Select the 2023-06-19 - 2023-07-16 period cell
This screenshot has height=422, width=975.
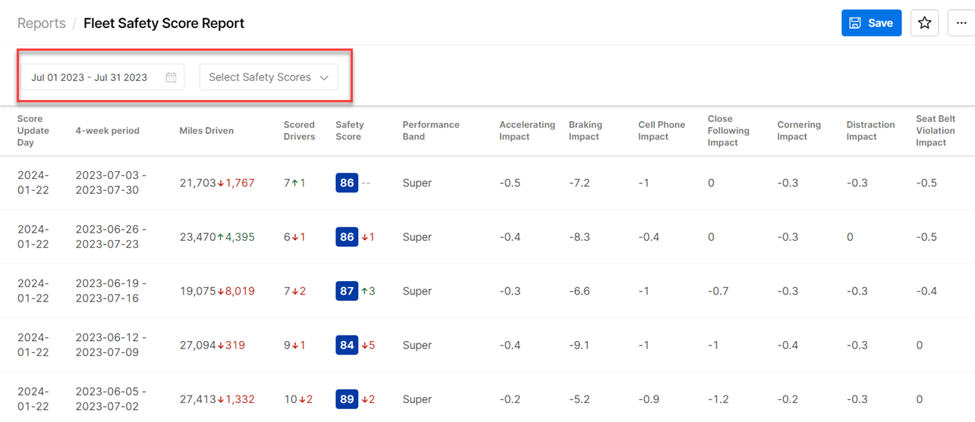click(111, 291)
